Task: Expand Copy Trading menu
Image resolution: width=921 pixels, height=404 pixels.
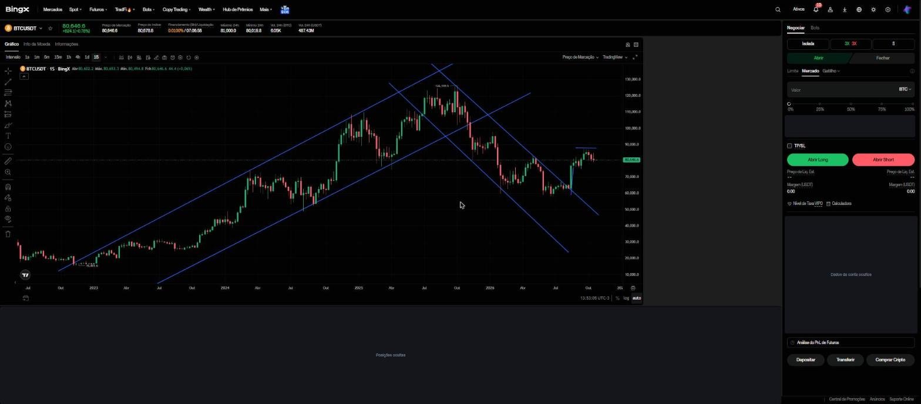Action: [x=176, y=9]
